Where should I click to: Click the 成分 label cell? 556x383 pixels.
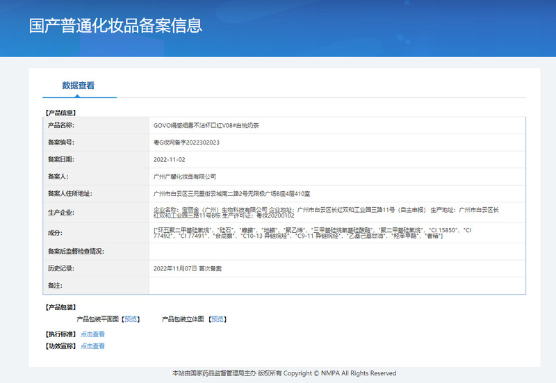[x=96, y=233]
